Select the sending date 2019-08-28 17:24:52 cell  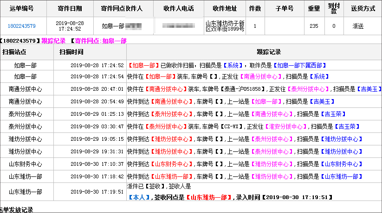point(70,26)
